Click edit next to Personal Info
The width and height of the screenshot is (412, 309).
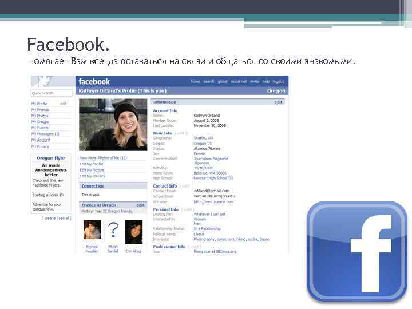click(x=187, y=209)
